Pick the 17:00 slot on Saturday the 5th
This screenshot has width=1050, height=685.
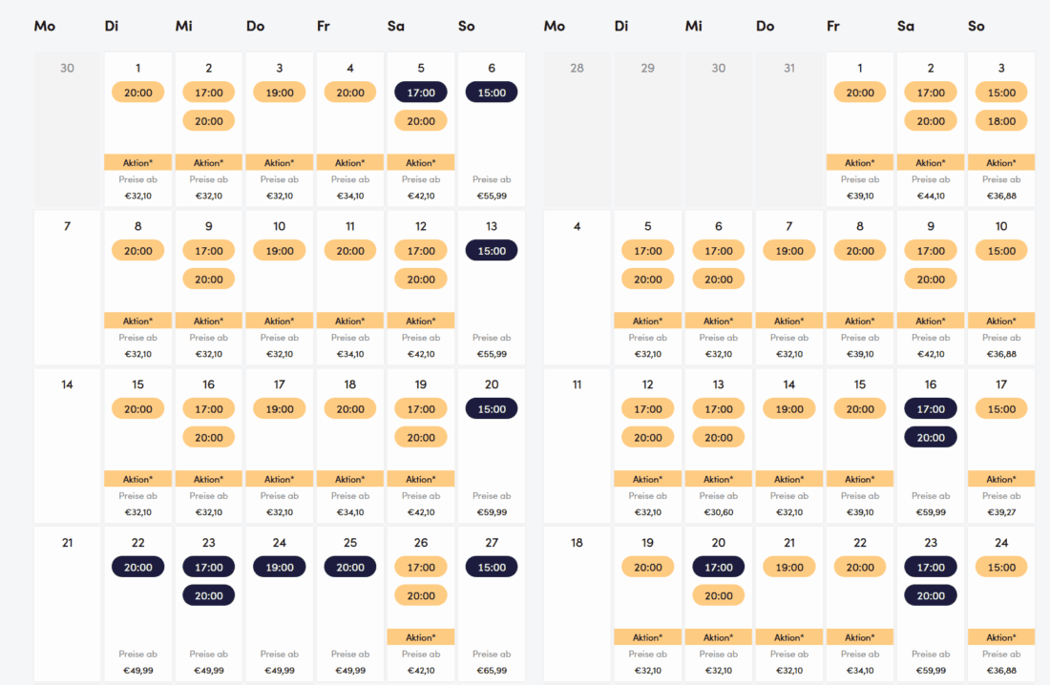(x=421, y=93)
